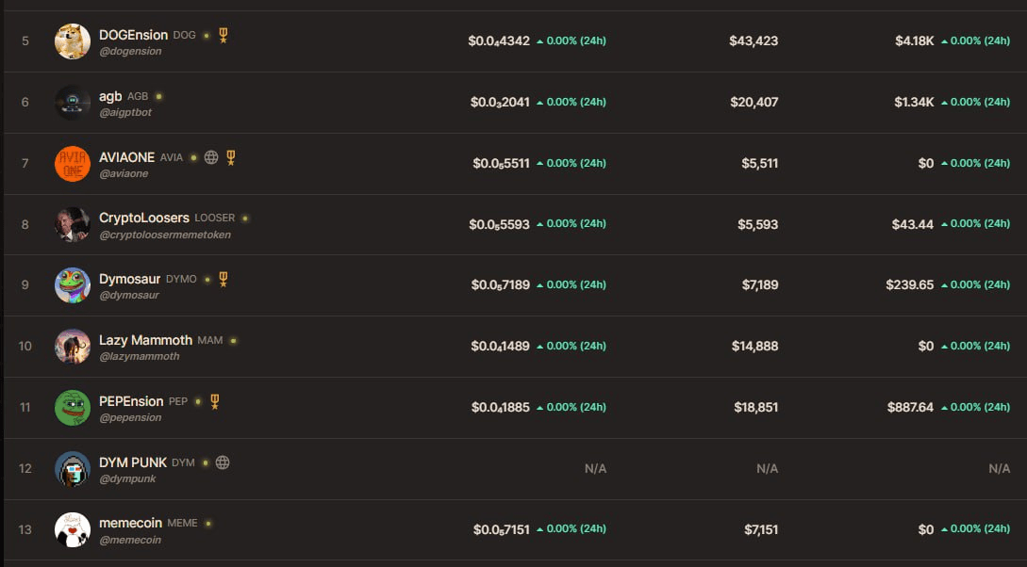Click the yellow dot beside Lazy Mammoth's MAM ticker
Viewport: 1027px width, 567px height.
point(233,340)
